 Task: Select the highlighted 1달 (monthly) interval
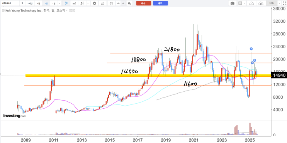tap(46, 3)
